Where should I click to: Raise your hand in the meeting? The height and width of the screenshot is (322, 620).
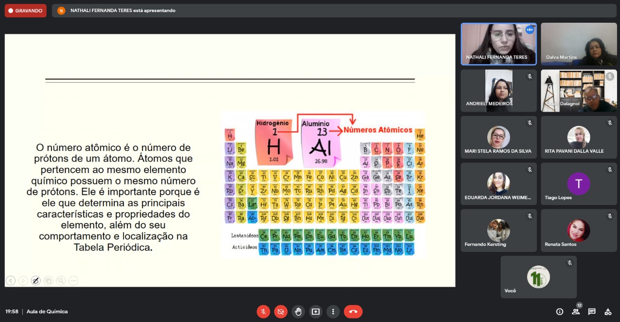pyautogui.click(x=298, y=312)
